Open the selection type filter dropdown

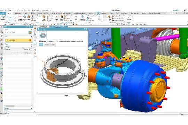[14, 24]
